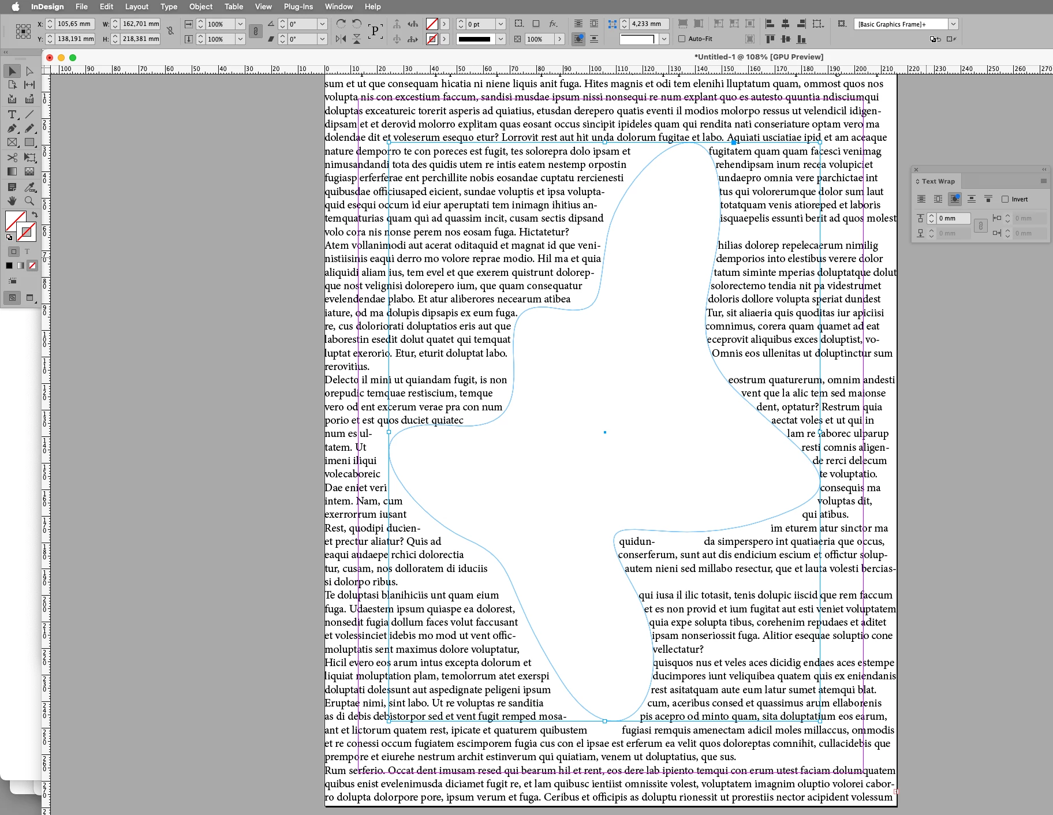Viewport: 1053px width, 815px height.
Task: Open shear angle dropdown
Action: pyautogui.click(x=323, y=39)
